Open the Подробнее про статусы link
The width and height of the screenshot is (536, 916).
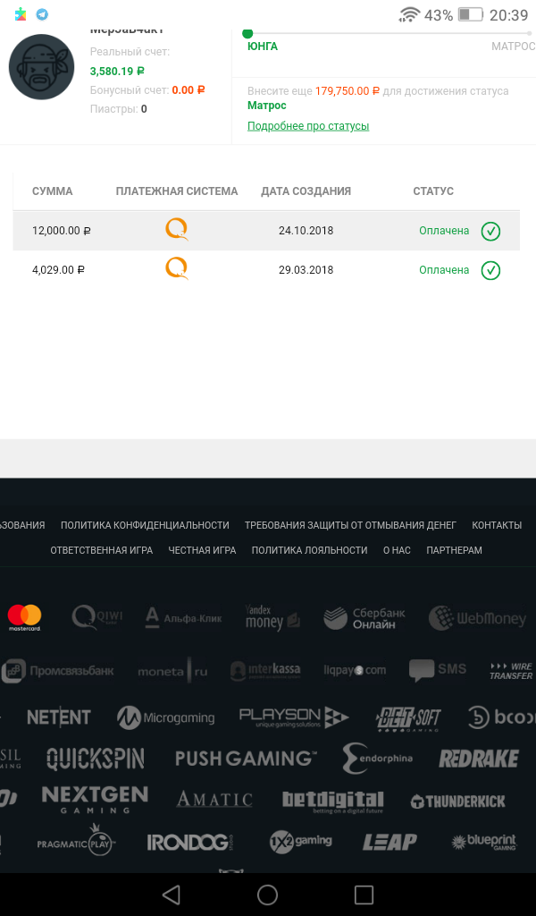click(308, 126)
